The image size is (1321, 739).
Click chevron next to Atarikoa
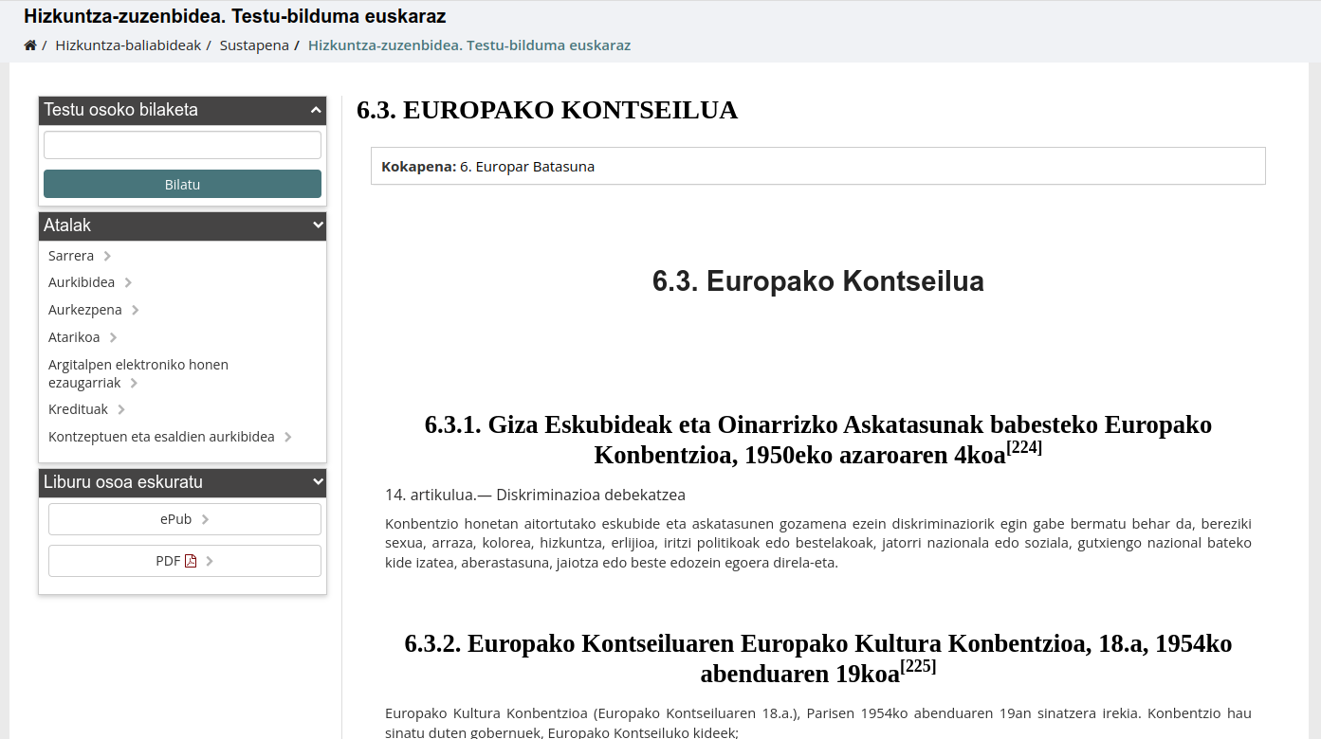[x=113, y=337]
